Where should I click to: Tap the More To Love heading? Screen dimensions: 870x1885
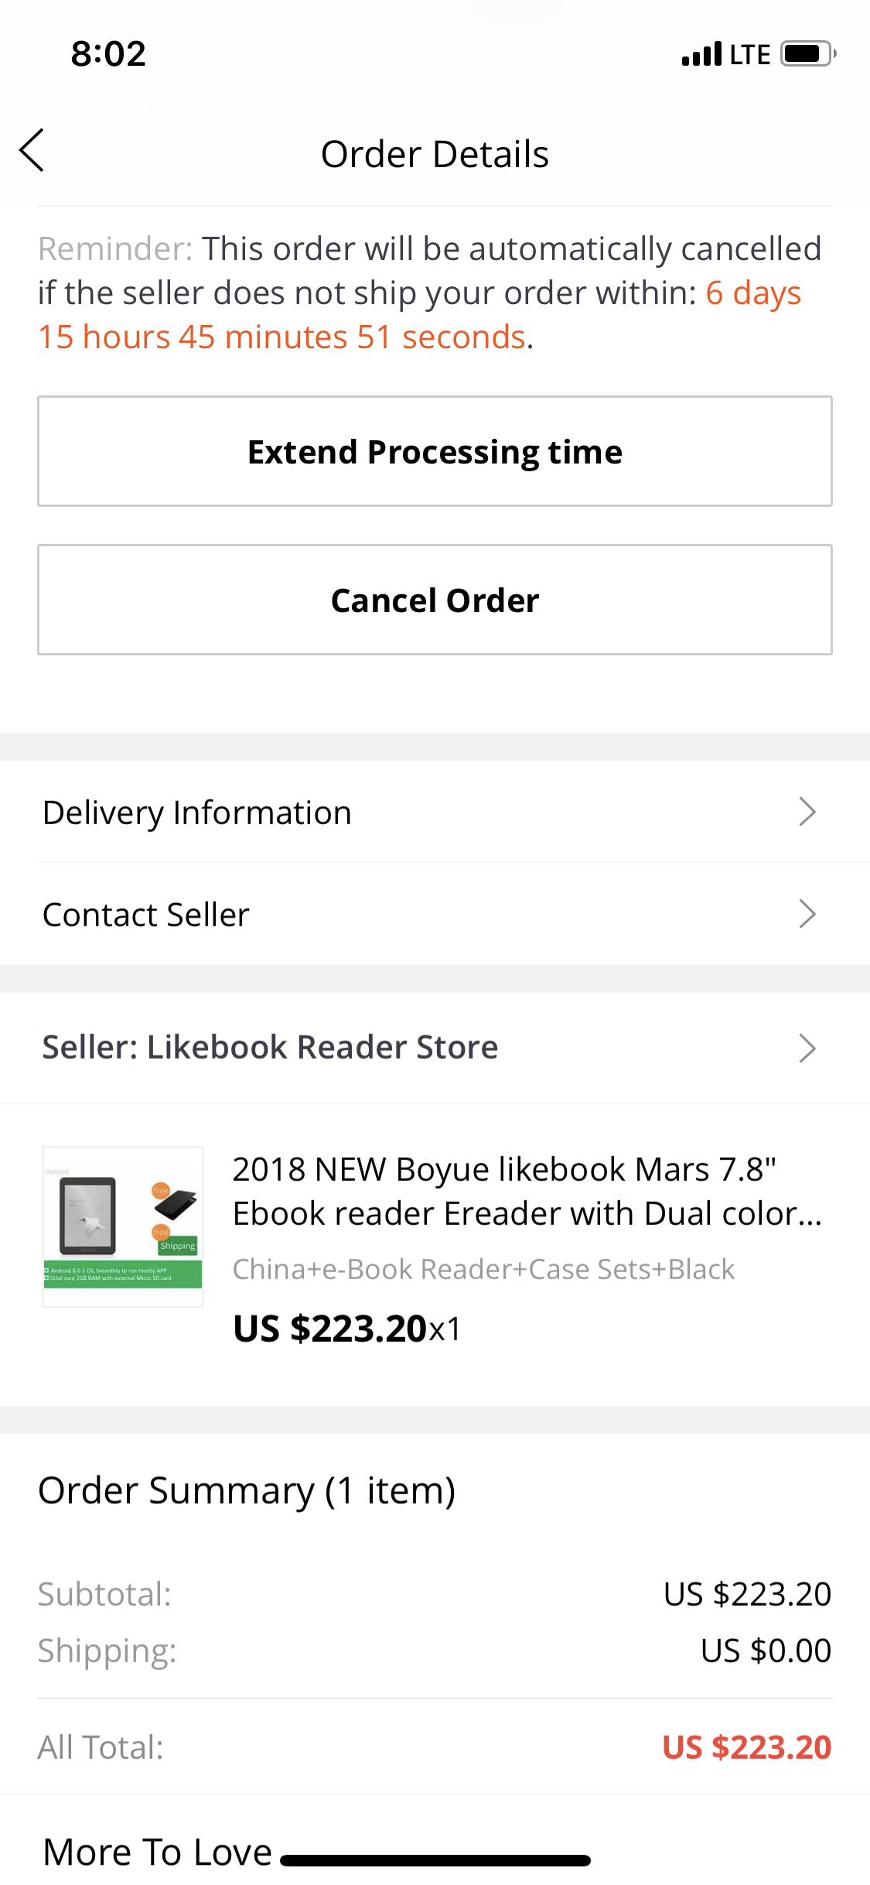tap(158, 1852)
